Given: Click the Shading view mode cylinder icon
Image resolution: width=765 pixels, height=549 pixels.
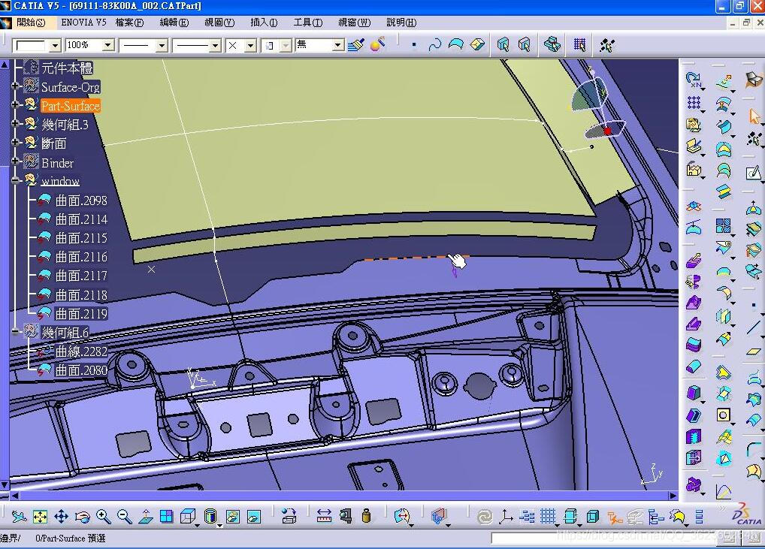Looking at the screenshot, I should (x=210, y=516).
